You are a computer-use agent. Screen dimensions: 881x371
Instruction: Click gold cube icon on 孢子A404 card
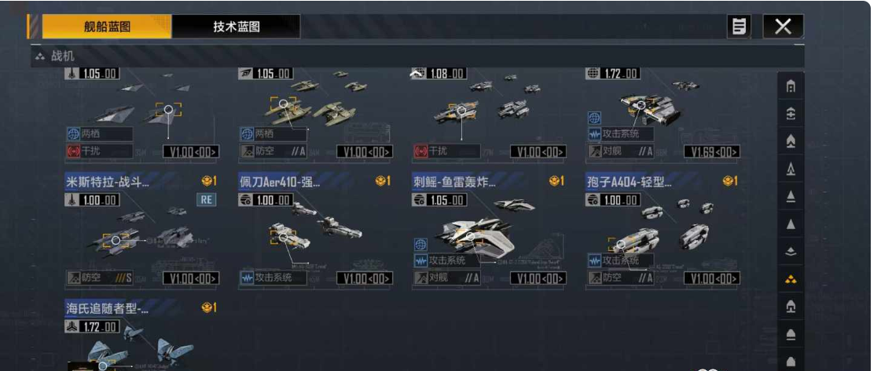click(x=730, y=181)
